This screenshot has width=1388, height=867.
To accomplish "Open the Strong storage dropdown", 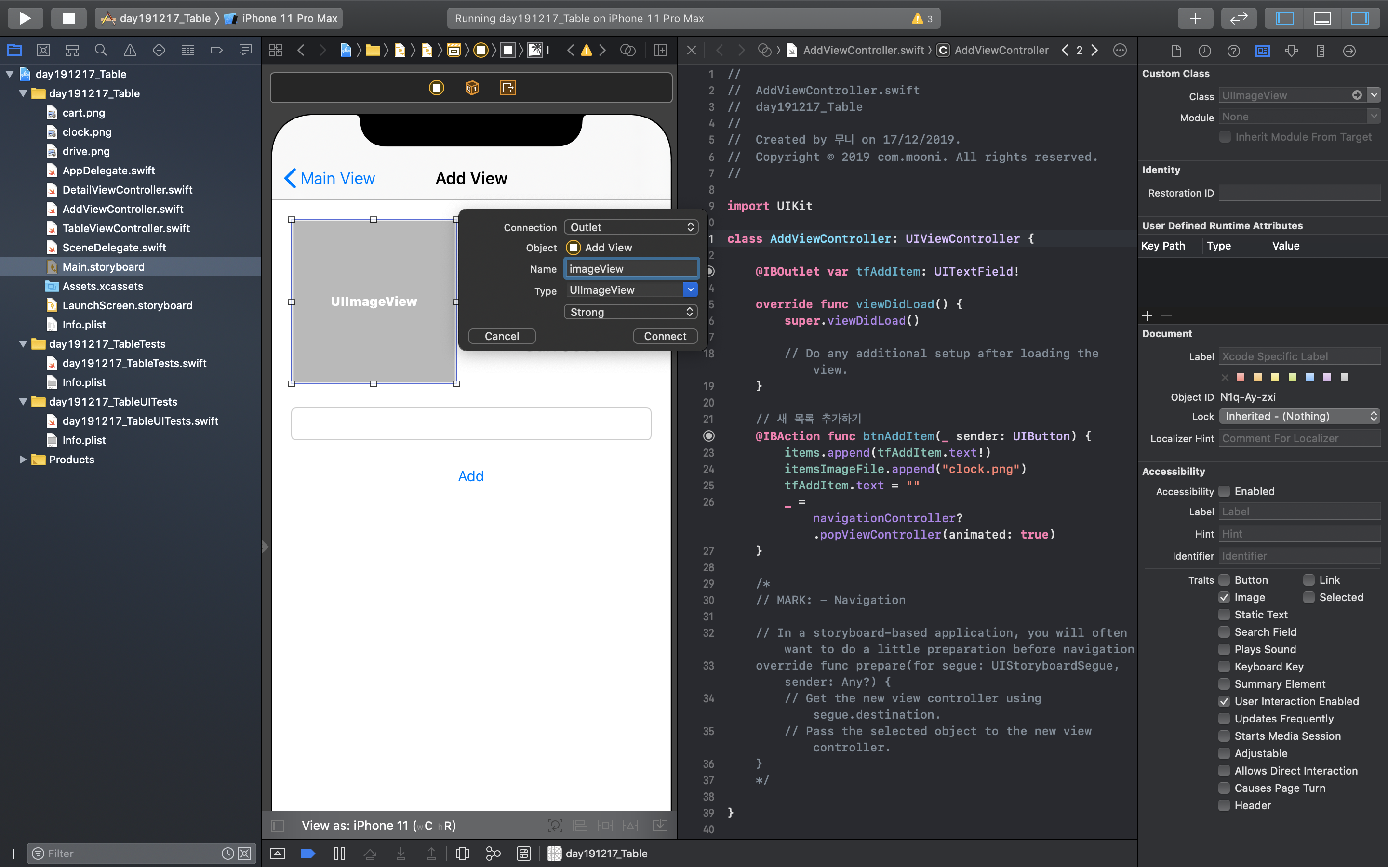I will (x=631, y=312).
